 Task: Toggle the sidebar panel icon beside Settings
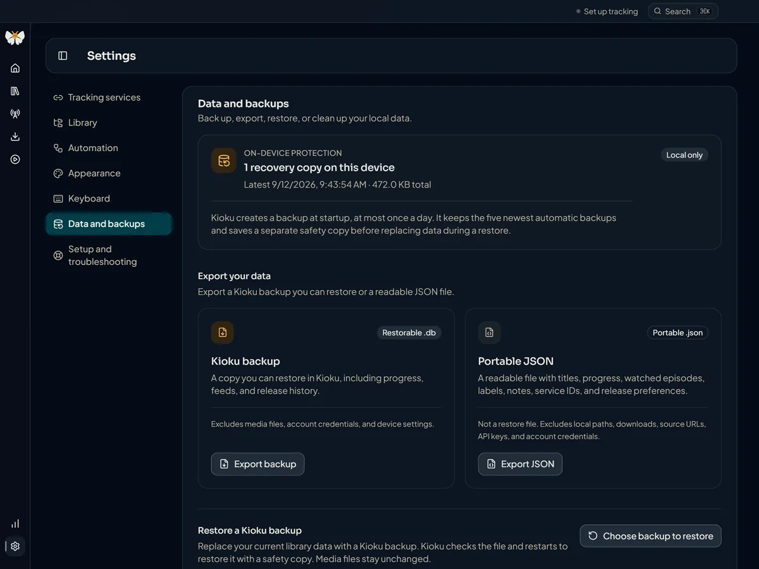coord(63,56)
